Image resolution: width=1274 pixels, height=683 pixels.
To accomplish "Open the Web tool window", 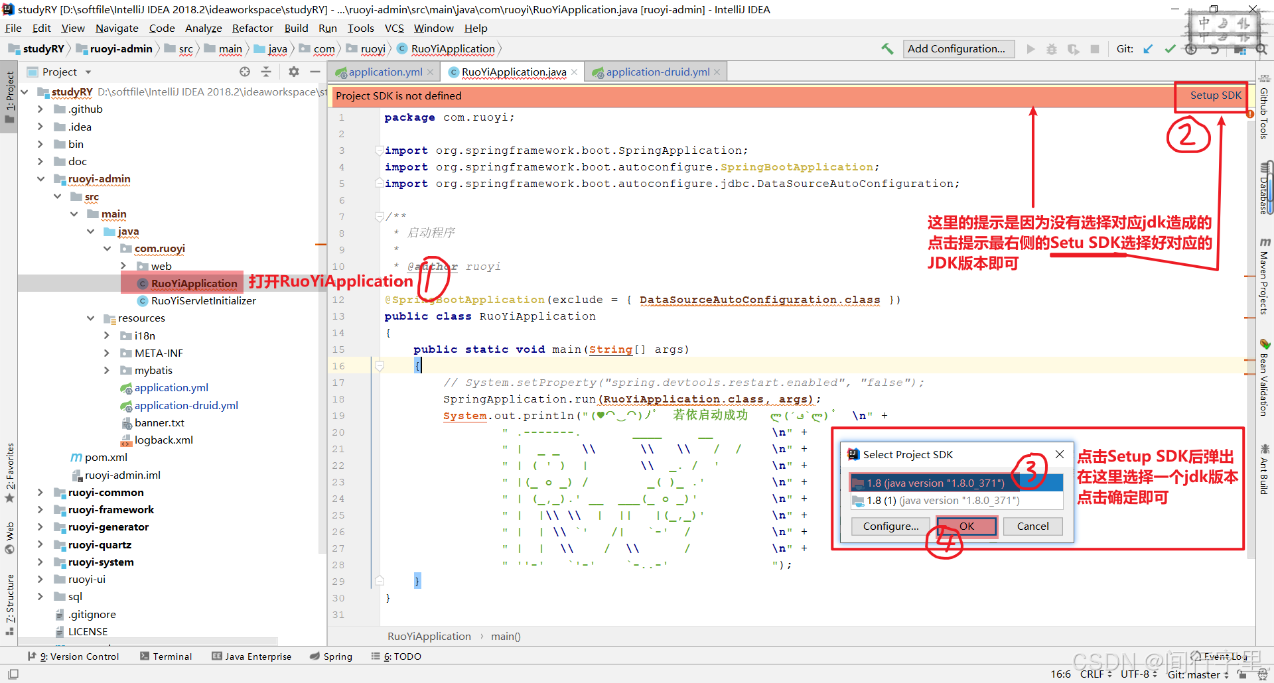I will [9, 538].
